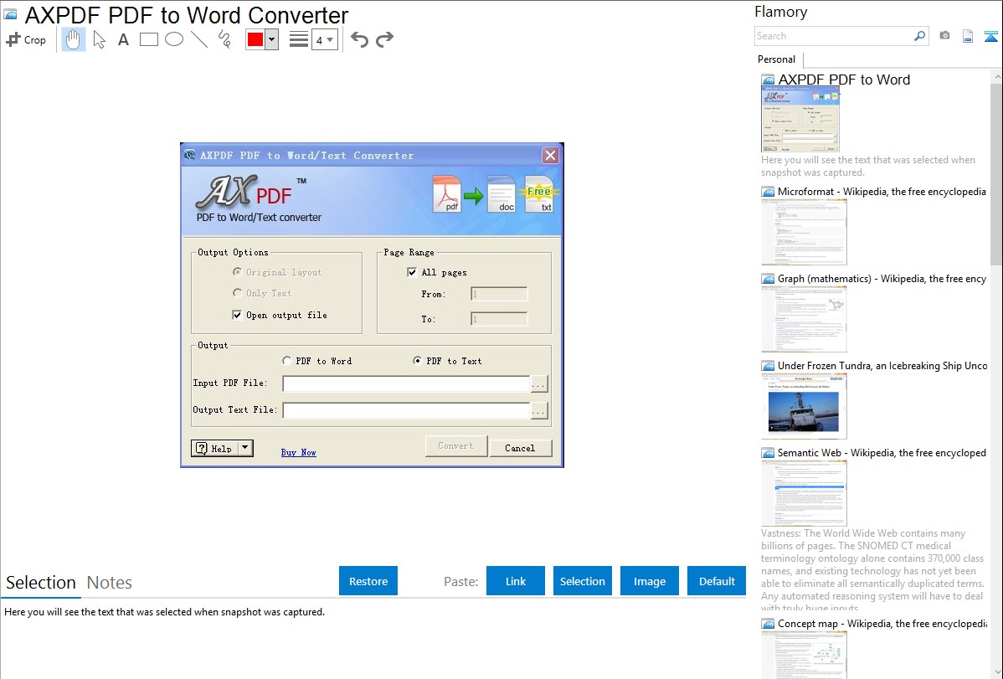Click the Cancel button
Image resolution: width=1003 pixels, height=679 pixels.
click(x=520, y=448)
